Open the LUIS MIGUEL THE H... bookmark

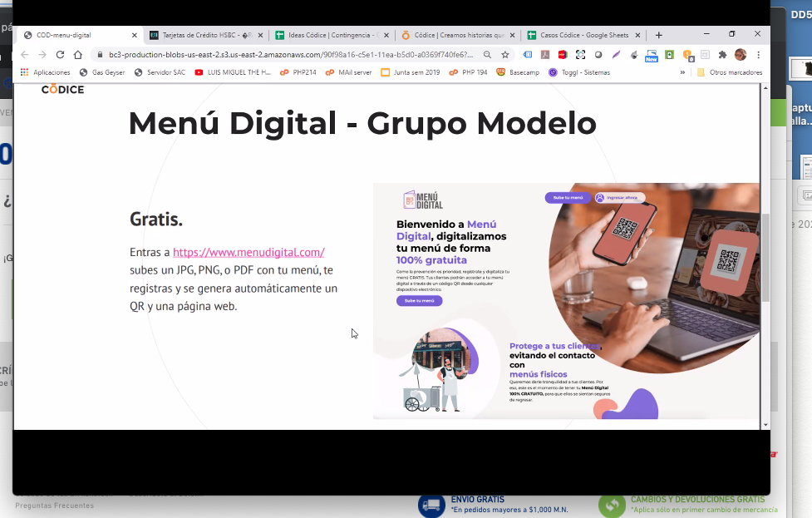(233, 72)
